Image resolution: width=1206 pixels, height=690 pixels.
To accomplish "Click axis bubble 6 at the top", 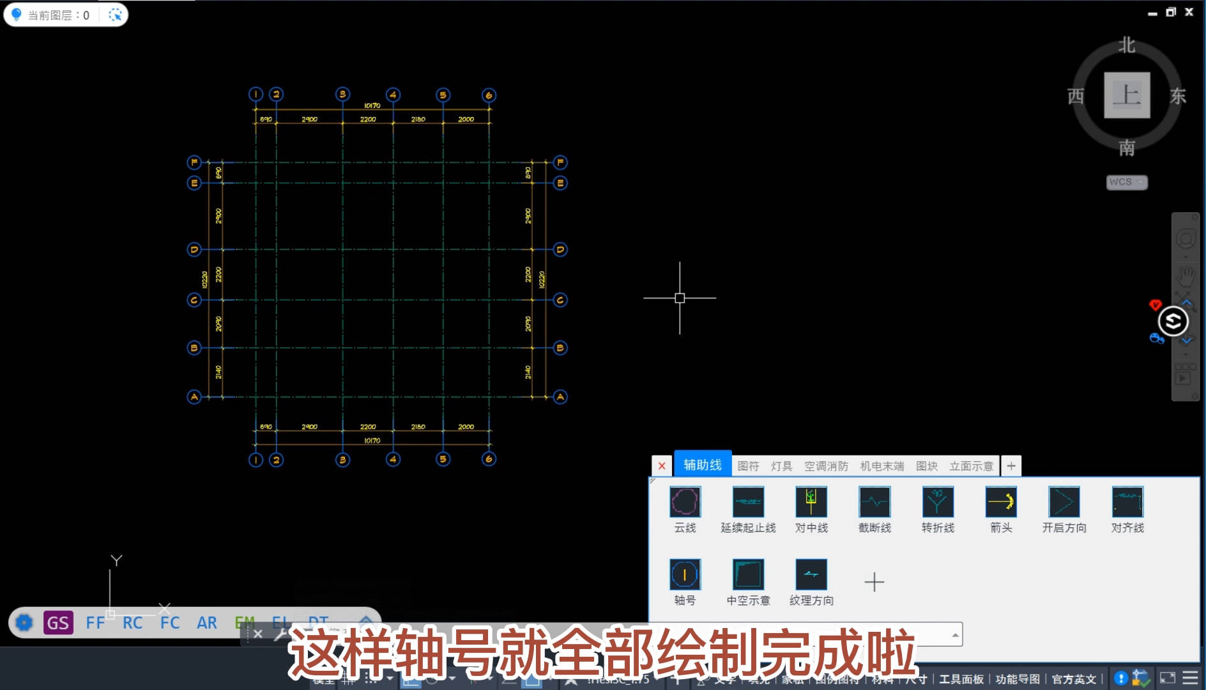I will click(x=489, y=95).
